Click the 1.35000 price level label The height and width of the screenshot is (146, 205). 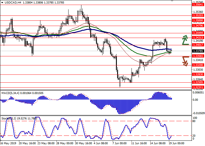(x=197, y=21)
